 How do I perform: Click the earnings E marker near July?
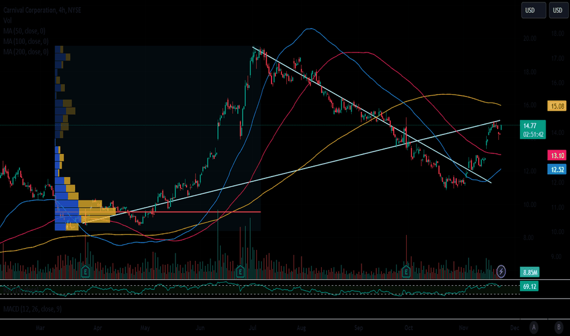click(x=240, y=271)
